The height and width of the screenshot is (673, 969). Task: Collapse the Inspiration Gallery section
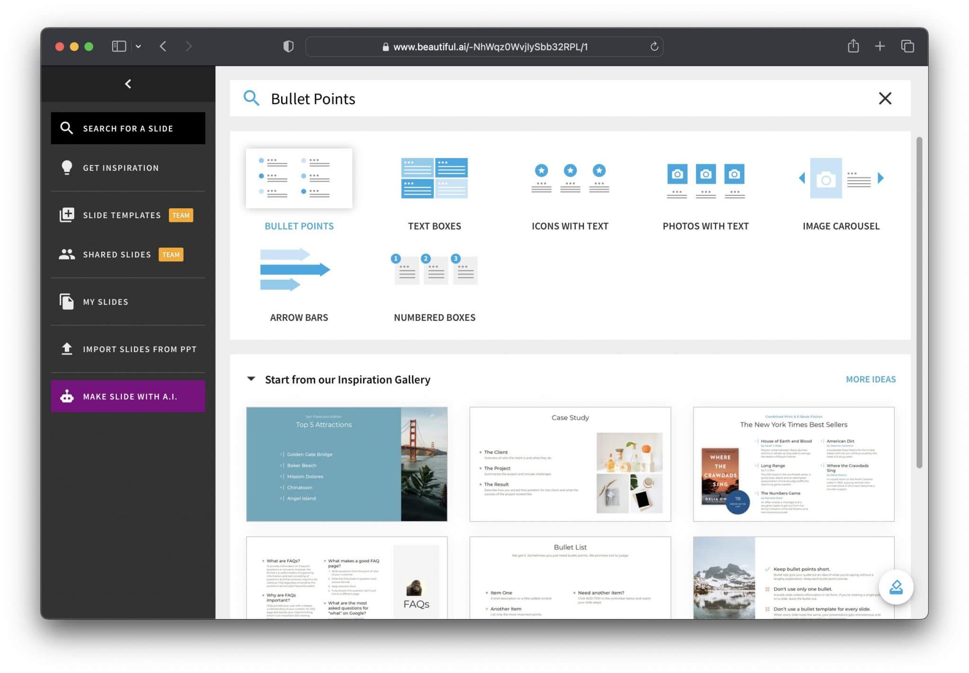pyautogui.click(x=251, y=379)
